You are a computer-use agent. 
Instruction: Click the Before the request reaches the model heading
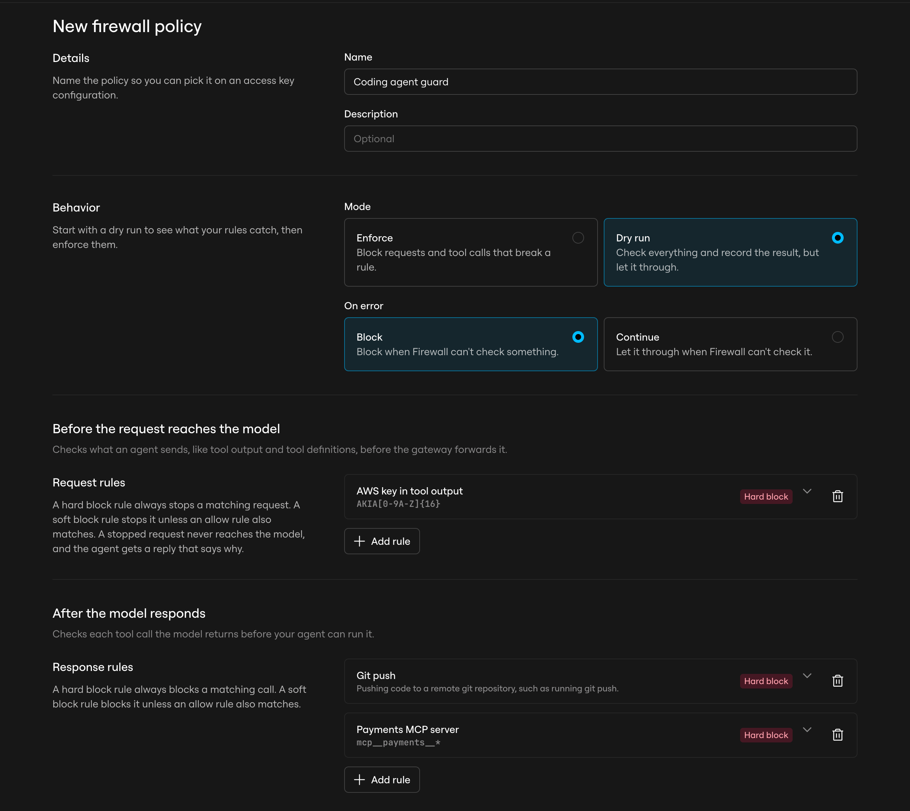[x=166, y=429]
